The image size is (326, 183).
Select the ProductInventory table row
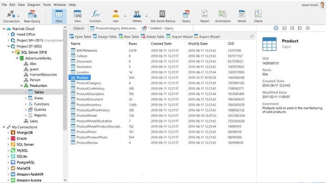pos(161,105)
